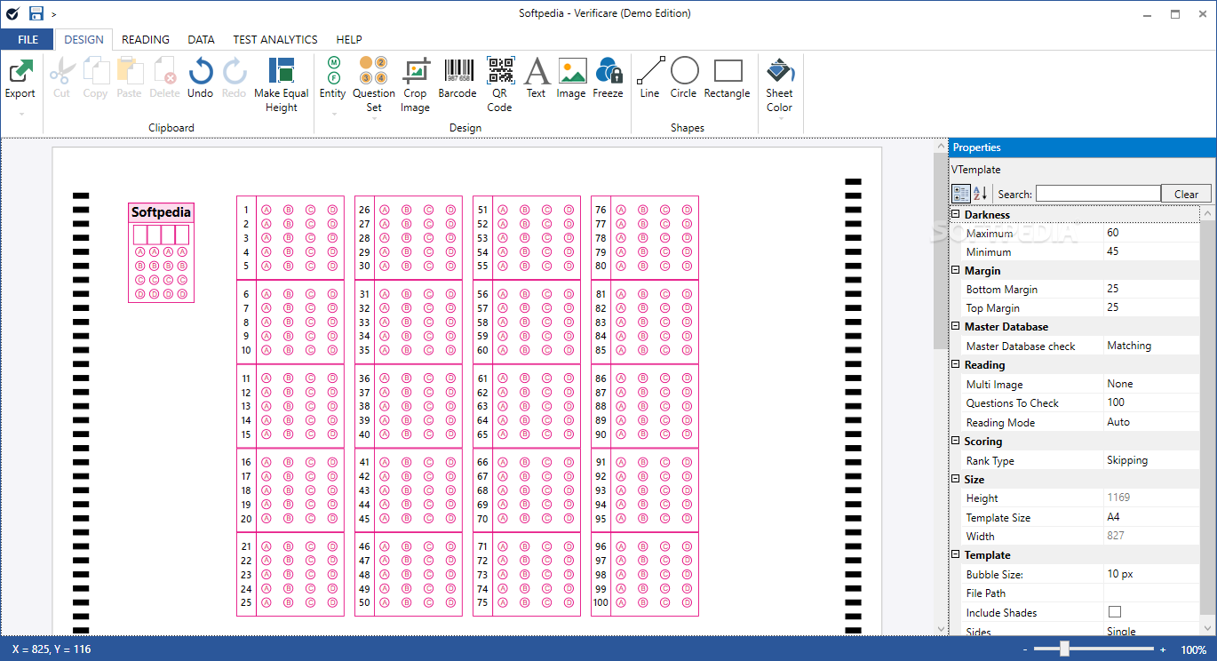Viewport: 1217px width, 661px height.
Task: Switch to the DESIGN tab
Action: [84, 39]
